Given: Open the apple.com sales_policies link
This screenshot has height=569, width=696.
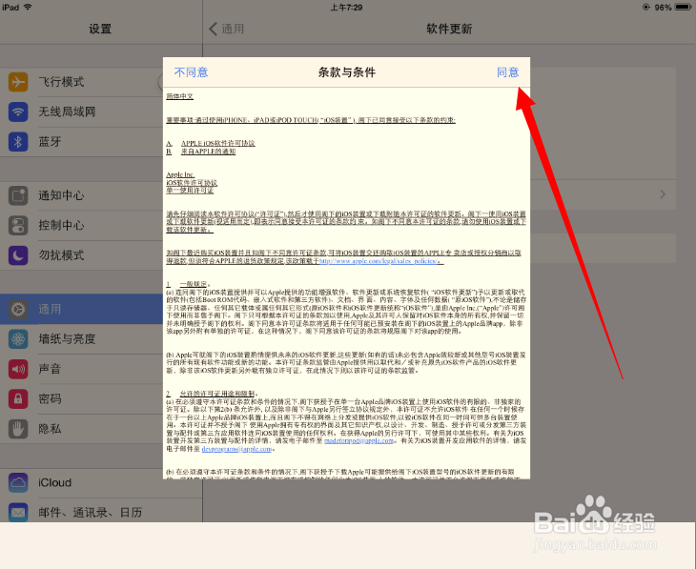Looking at the screenshot, I should pyautogui.click(x=380, y=261).
